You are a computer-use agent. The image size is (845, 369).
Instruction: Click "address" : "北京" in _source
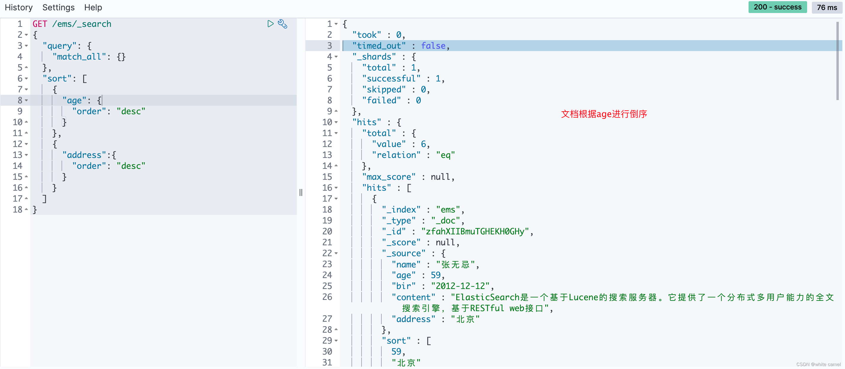pos(436,319)
